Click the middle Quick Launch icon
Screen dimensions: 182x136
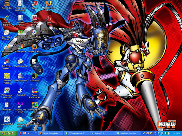click(25, 134)
